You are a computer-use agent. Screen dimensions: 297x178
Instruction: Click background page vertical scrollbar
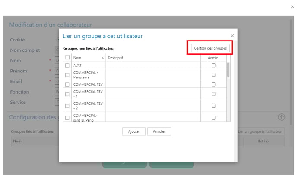pos(291,72)
